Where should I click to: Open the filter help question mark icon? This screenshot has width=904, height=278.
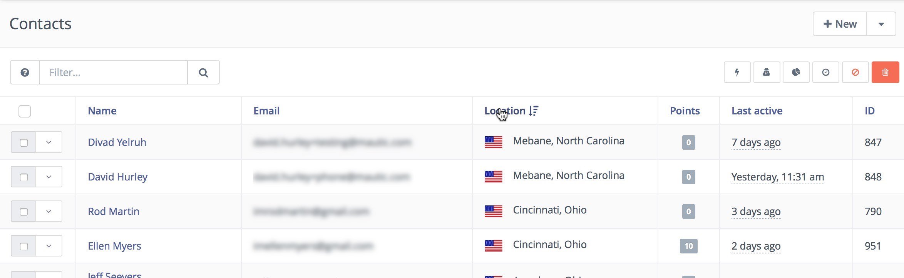25,72
